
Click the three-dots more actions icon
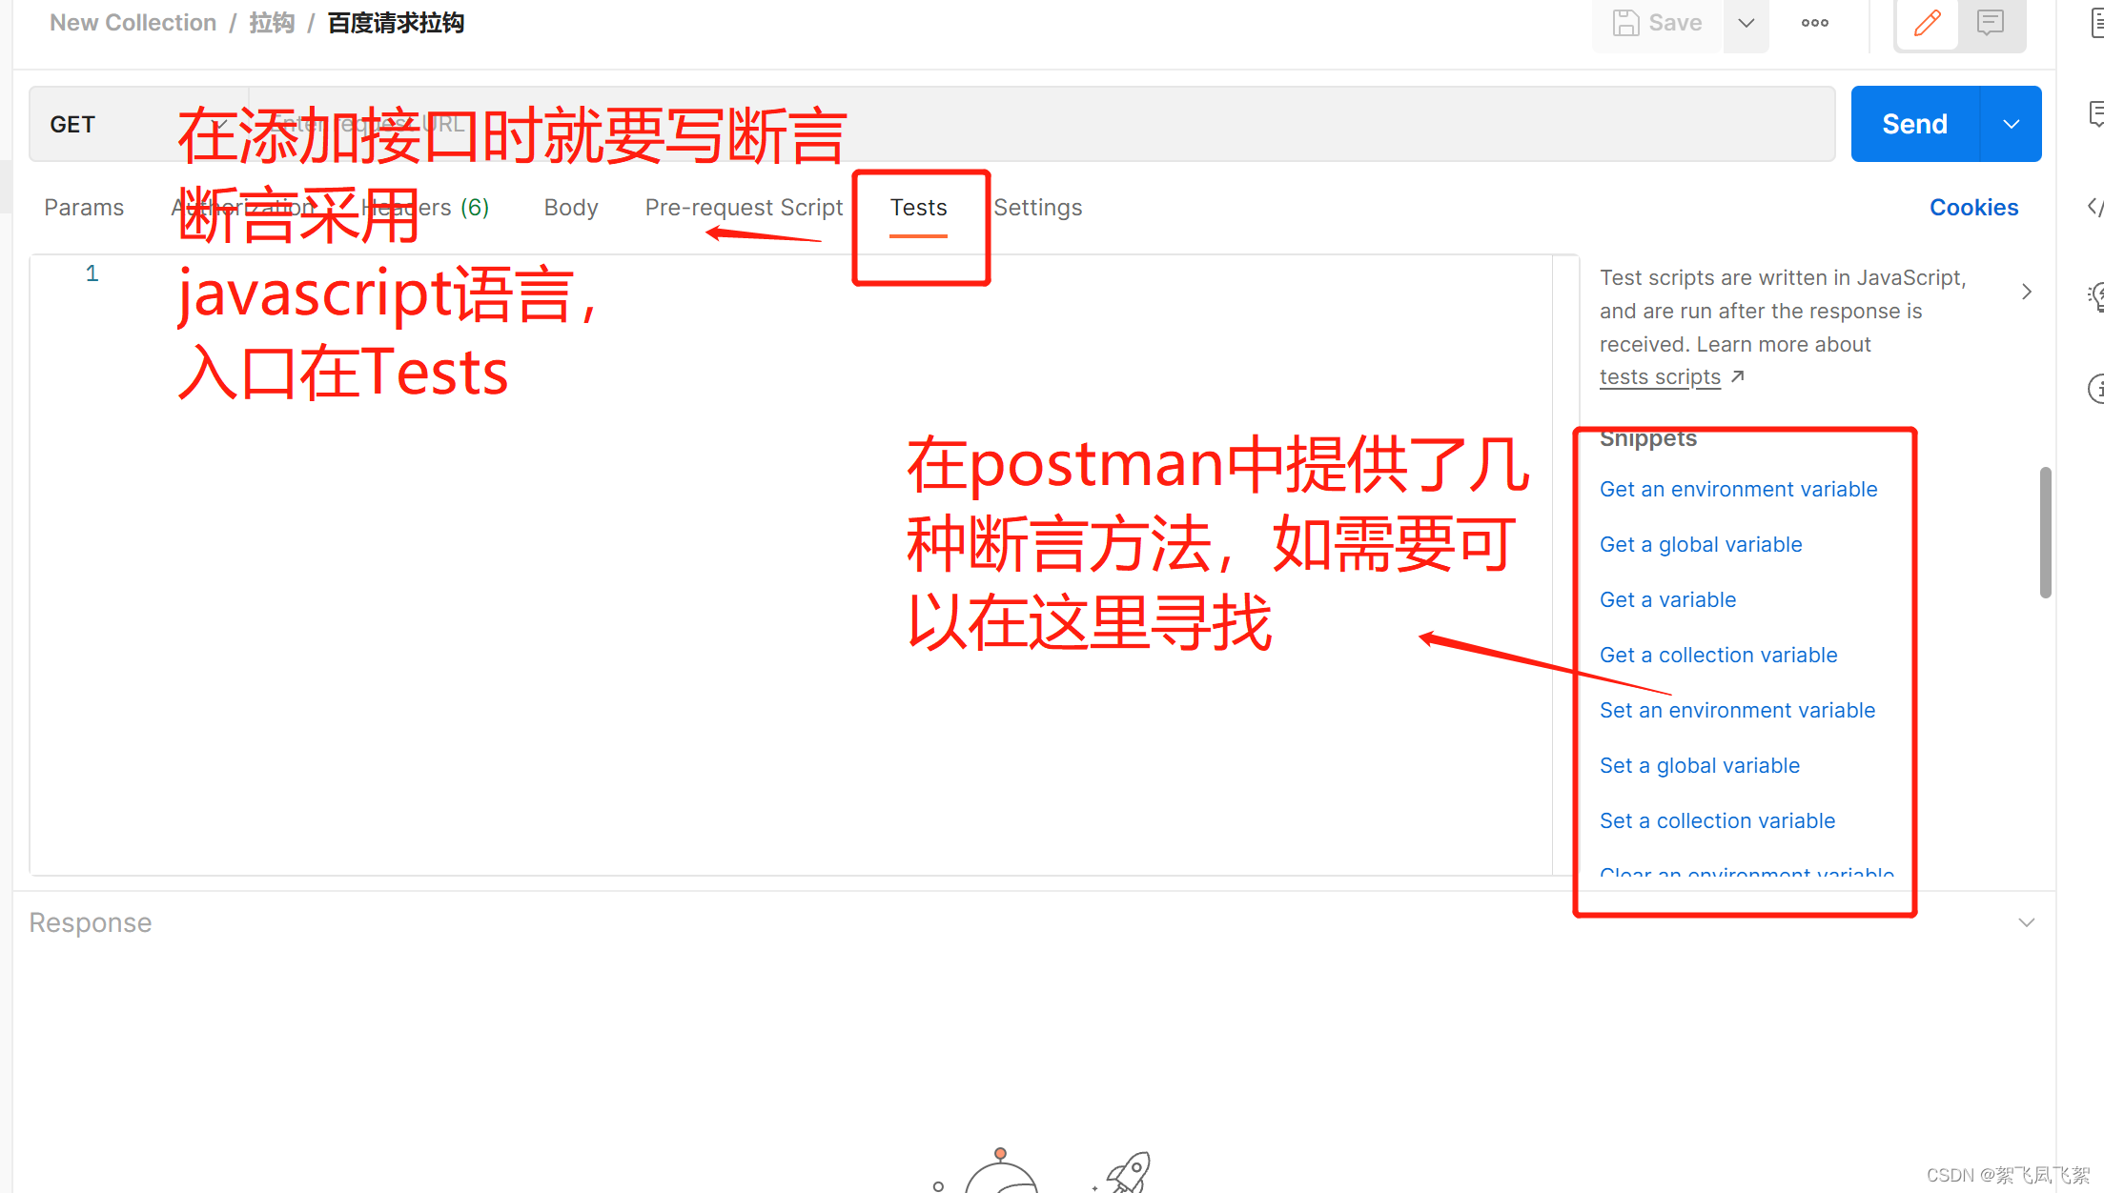tap(1814, 23)
